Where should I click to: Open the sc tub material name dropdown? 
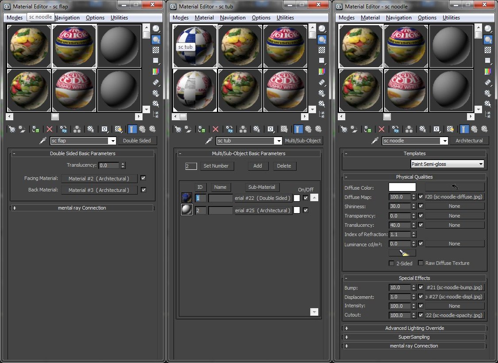pyautogui.click(x=278, y=141)
